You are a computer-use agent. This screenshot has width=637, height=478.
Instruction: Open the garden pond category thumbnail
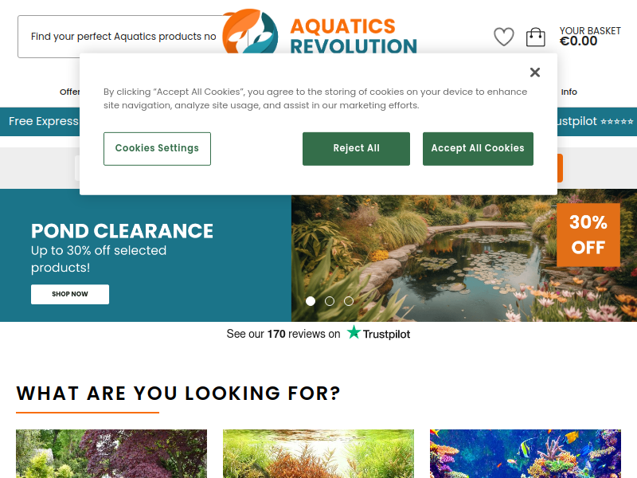coord(111,453)
